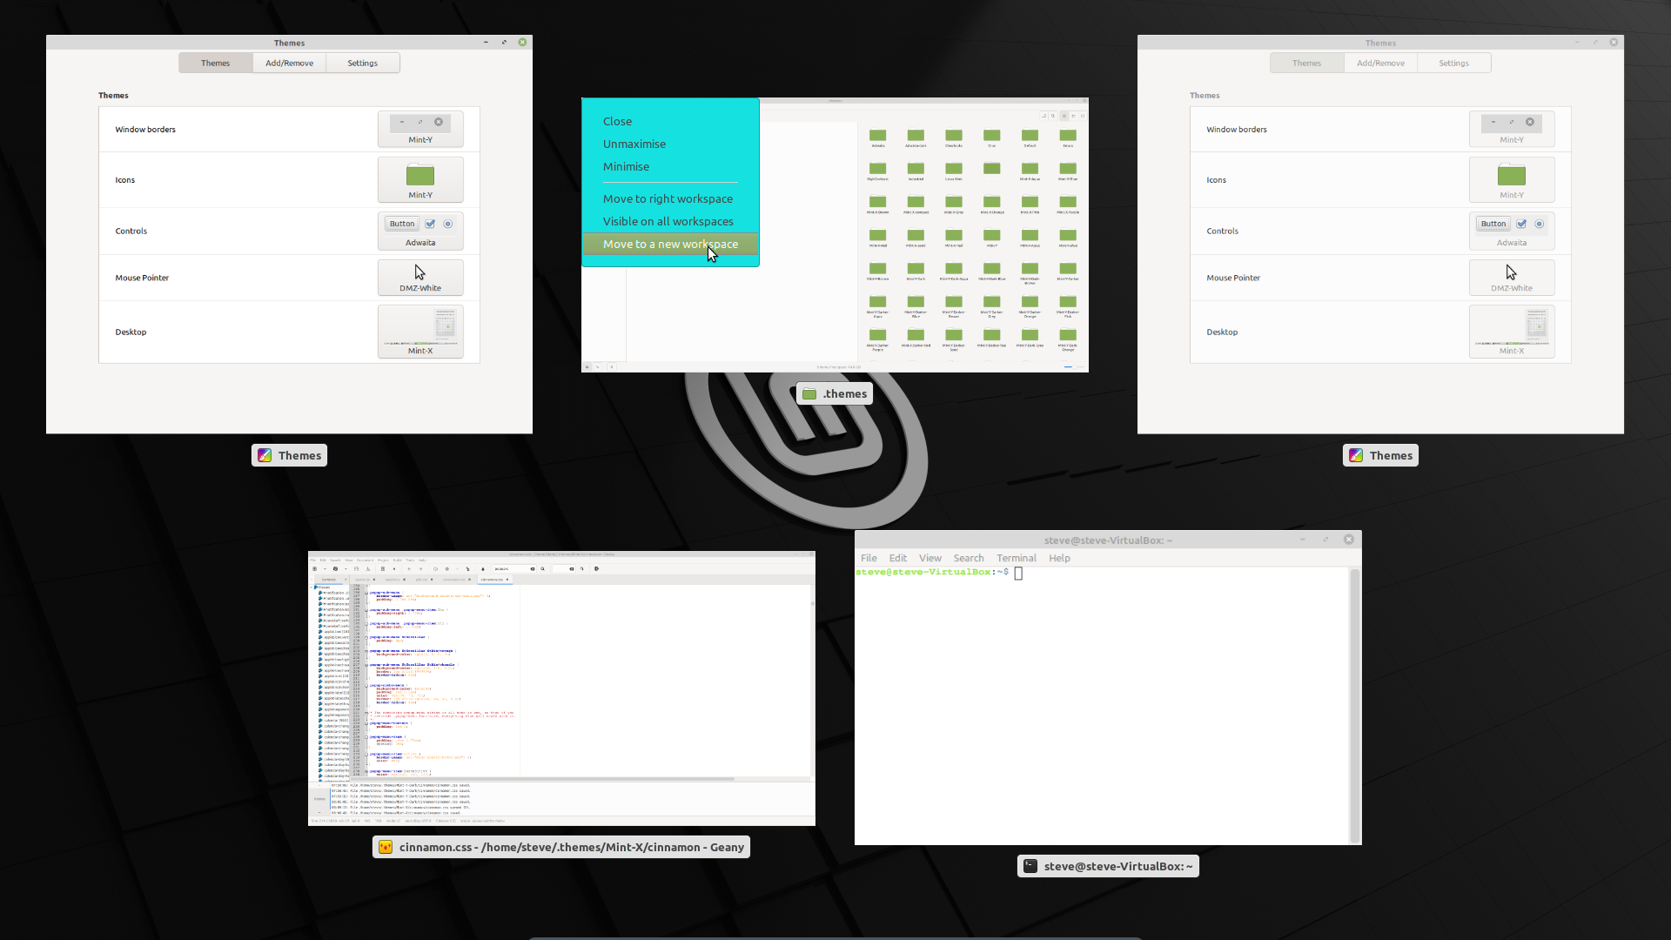Viewport: 1671px width, 940px height.
Task: Choose 'Visible on all workspaces' from the context menu
Action: click(x=668, y=221)
